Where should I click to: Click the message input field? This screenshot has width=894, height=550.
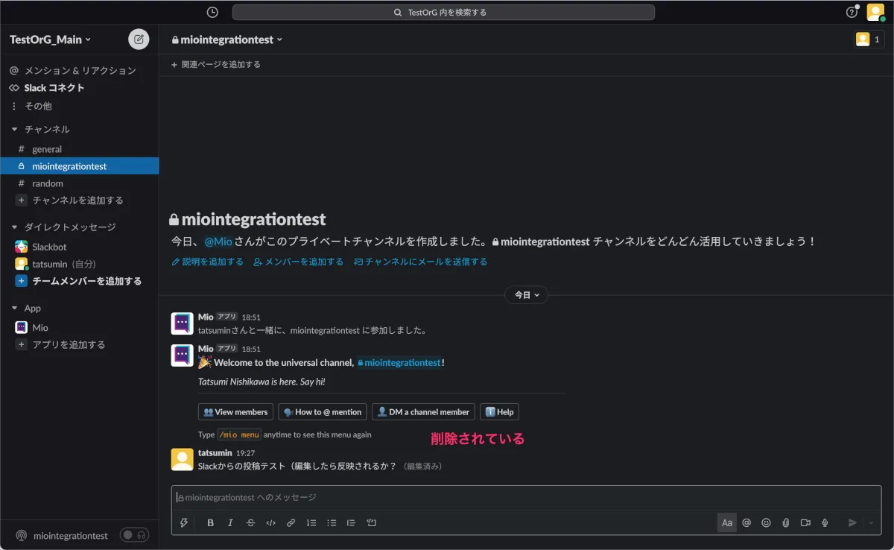(x=526, y=497)
